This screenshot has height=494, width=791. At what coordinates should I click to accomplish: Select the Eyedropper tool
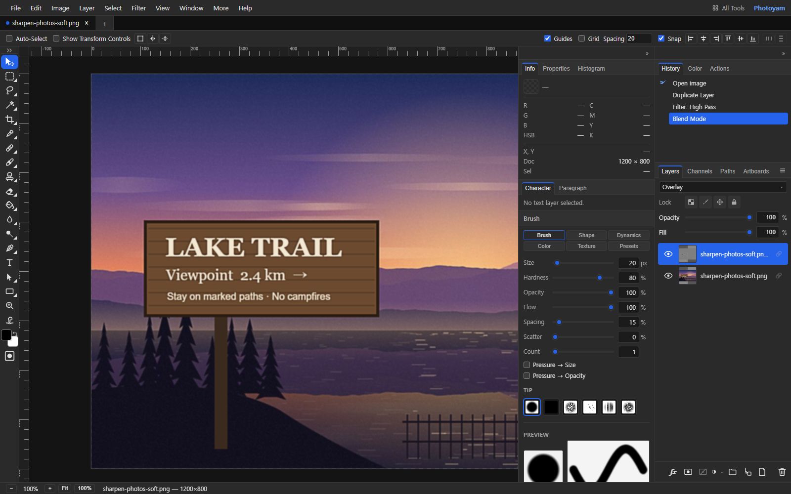9,134
